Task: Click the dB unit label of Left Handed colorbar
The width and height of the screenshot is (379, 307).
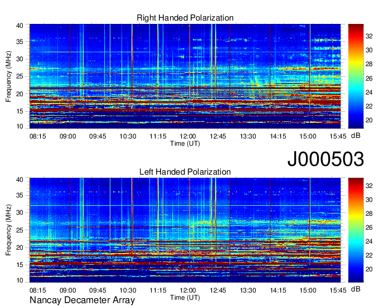Action: point(356,289)
